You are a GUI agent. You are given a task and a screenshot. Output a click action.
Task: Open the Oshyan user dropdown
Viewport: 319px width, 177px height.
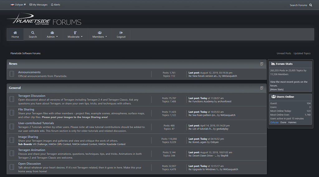tap(20, 4)
